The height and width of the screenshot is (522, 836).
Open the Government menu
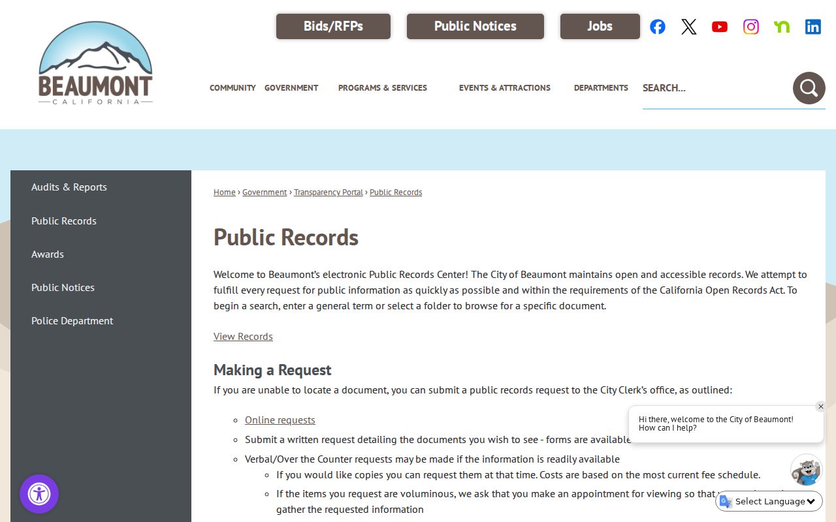click(x=291, y=87)
